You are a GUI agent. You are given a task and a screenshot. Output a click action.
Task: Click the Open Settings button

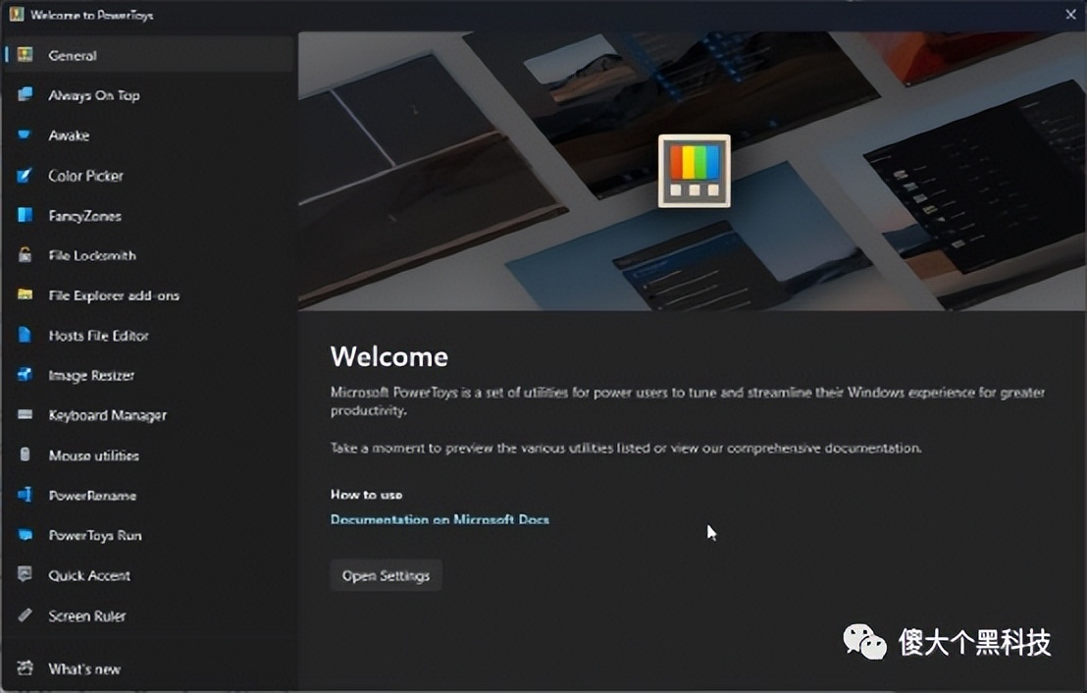(x=387, y=575)
